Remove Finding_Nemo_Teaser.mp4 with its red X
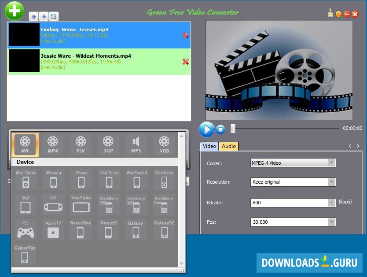This screenshot has width=367, height=277. pyautogui.click(x=186, y=35)
